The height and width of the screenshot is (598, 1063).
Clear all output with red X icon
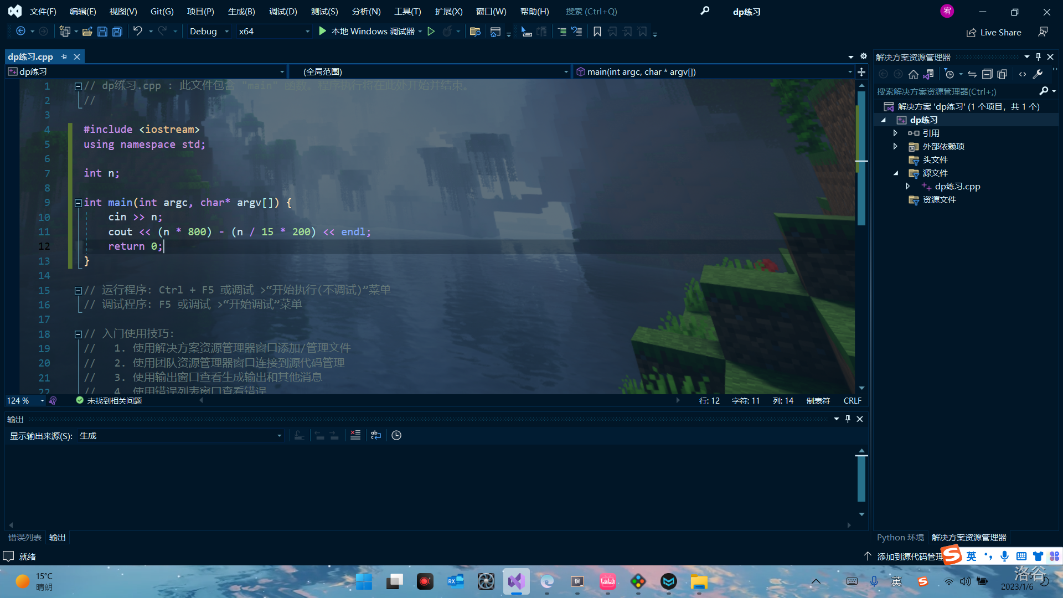coord(355,436)
